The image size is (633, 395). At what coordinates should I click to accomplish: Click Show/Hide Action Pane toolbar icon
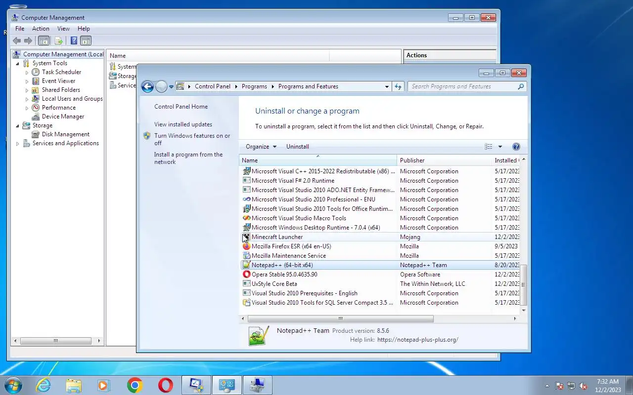(x=86, y=41)
